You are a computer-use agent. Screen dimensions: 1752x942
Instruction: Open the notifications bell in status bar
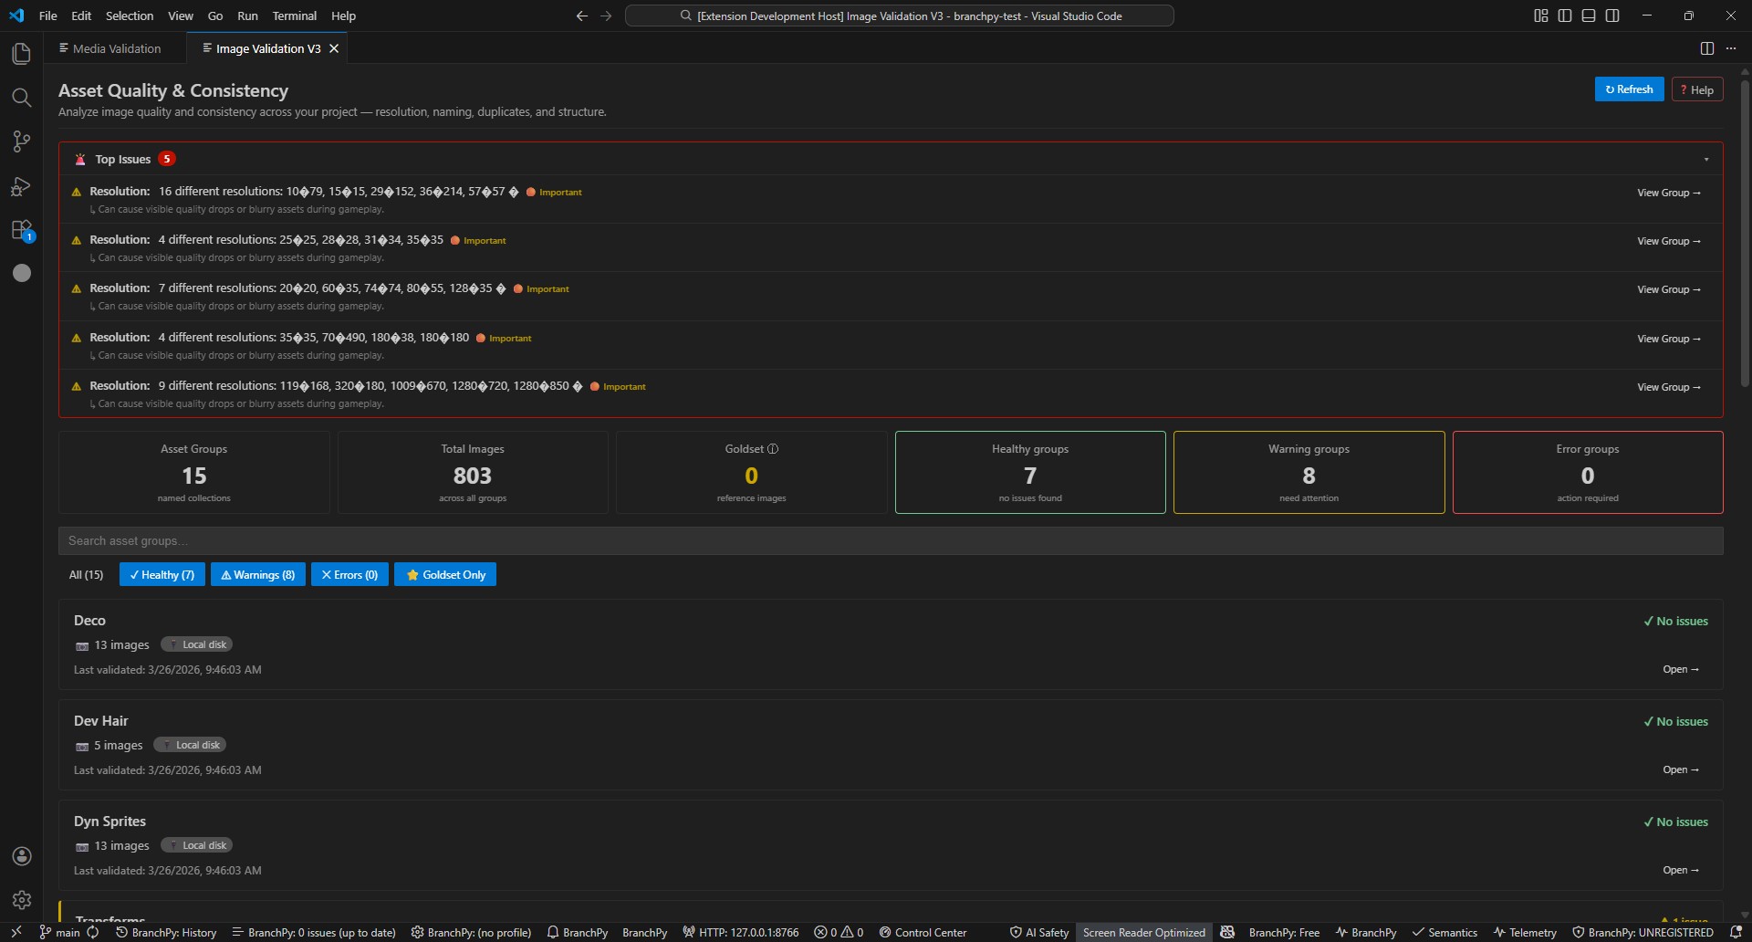(x=1736, y=932)
